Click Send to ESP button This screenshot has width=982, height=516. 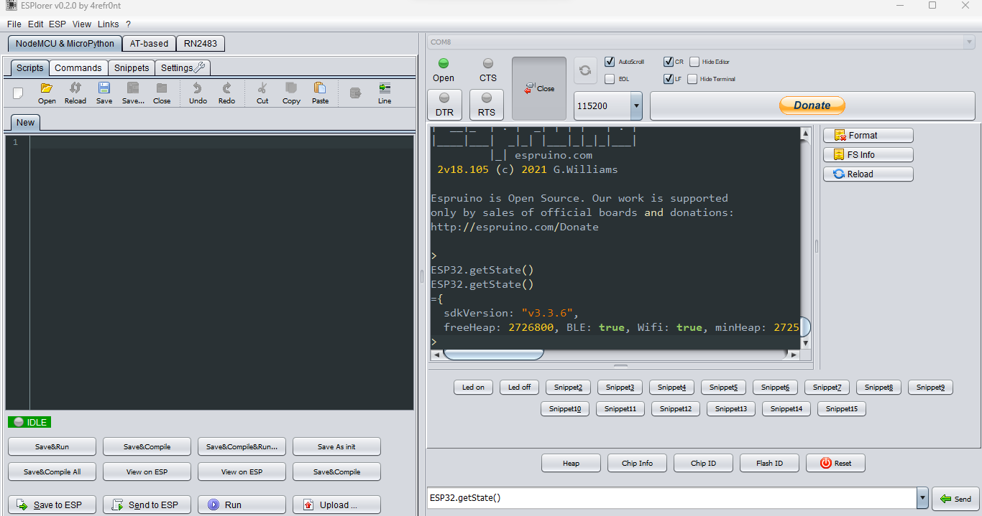147,505
